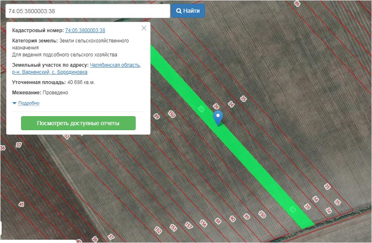Open cadastral number link 74:05:3800003:38
The height and width of the screenshot is (243, 372).
[x=85, y=30]
